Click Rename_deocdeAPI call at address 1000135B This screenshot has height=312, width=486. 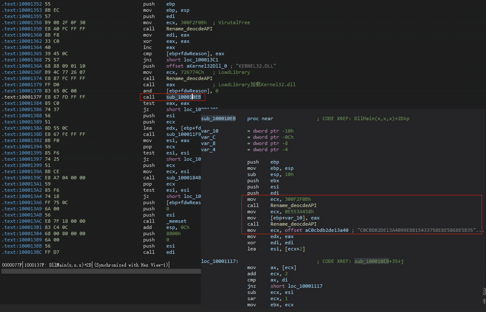coord(189,29)
